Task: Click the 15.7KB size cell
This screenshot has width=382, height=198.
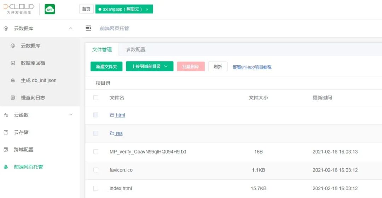Action: 259,188
